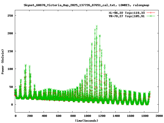Click the tallest green peak near 220 Kelvin
This screenshot has height=123, width=164.
[x=97, y=26]
